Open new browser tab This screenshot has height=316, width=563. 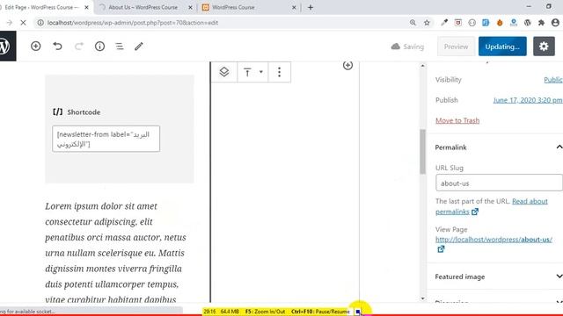(x=311, y=7)
